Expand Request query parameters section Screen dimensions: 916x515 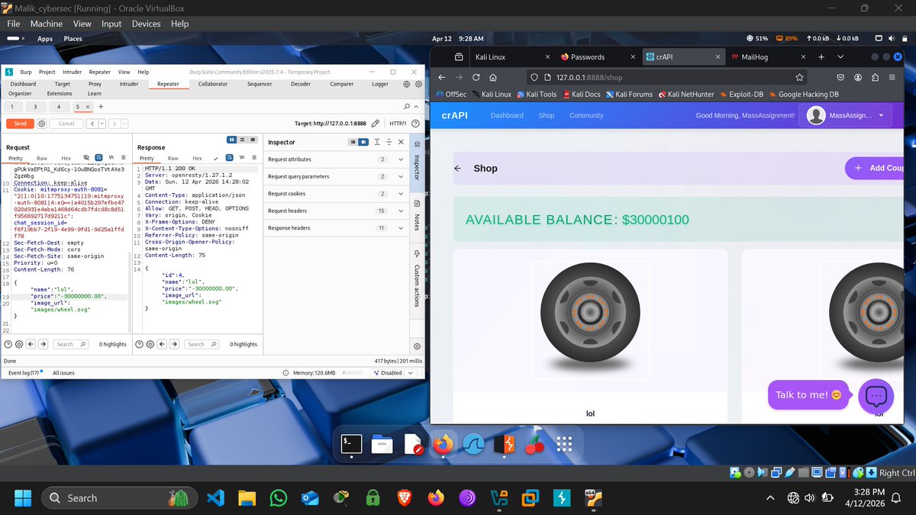click(337, 176)
